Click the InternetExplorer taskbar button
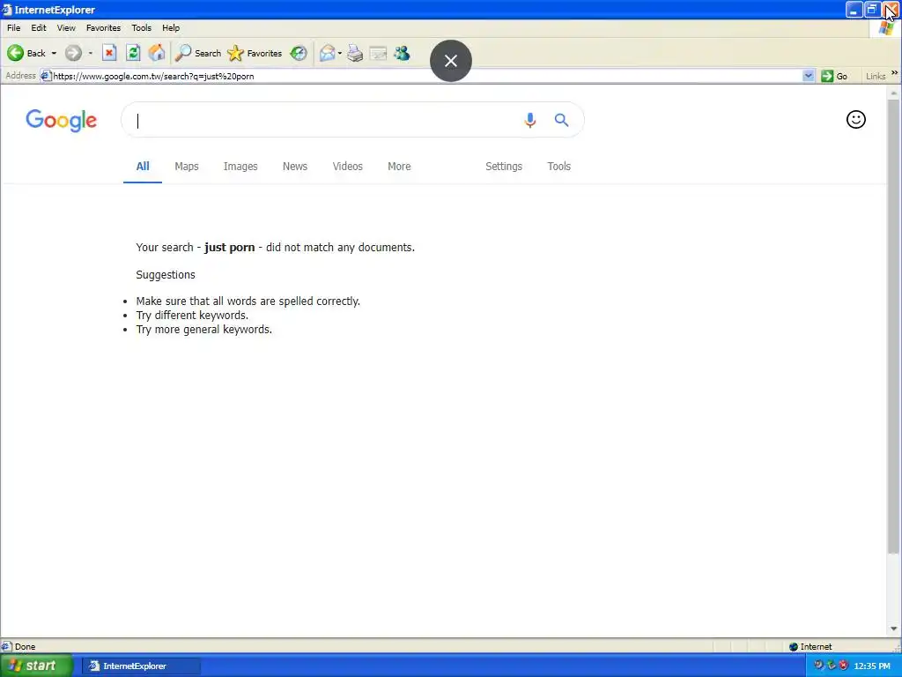 [141, 666]
